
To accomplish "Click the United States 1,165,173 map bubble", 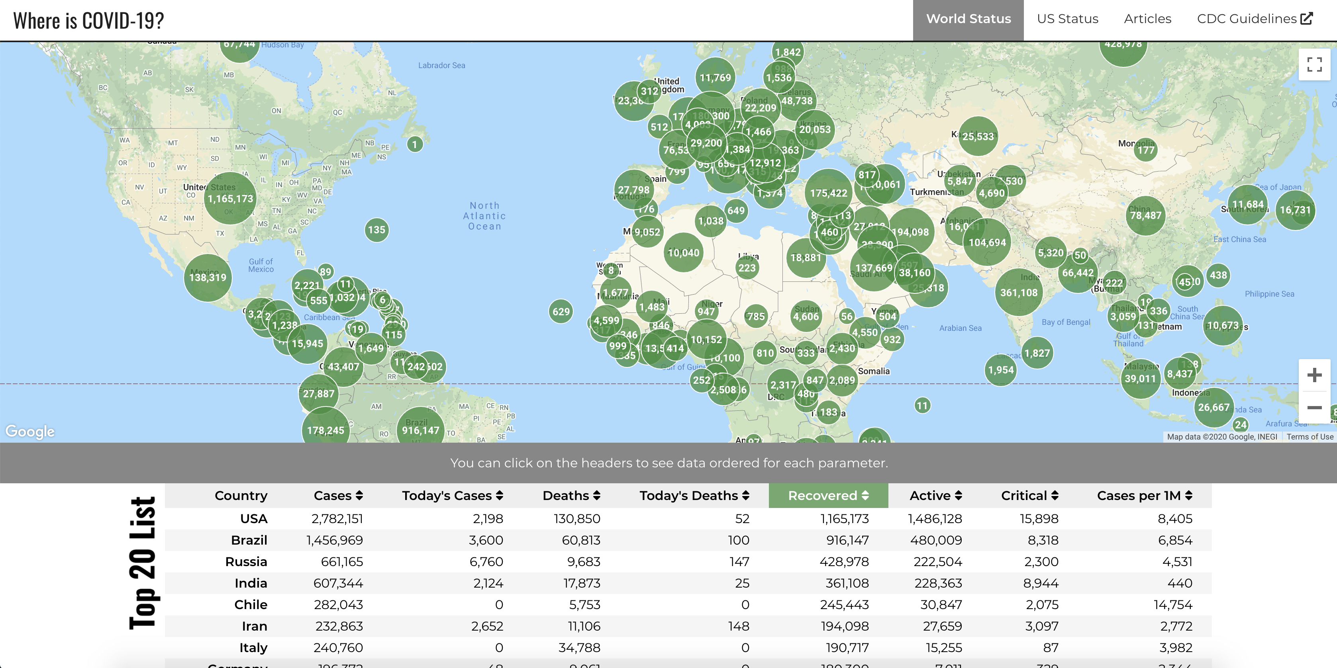I will 230,199.
